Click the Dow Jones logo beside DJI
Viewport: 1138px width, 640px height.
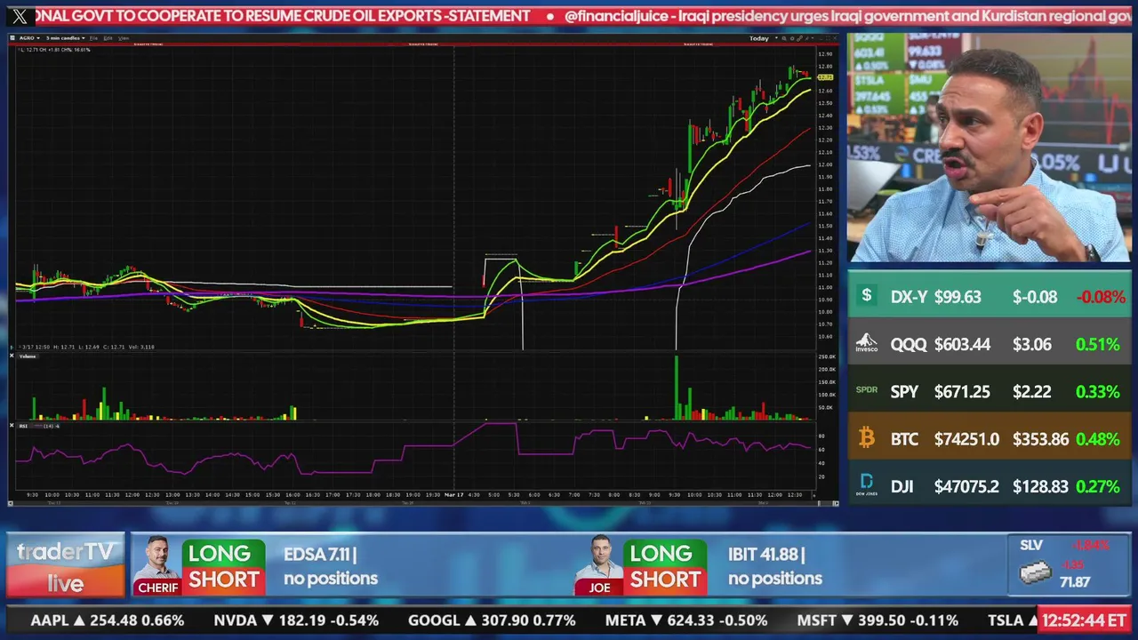867,485
